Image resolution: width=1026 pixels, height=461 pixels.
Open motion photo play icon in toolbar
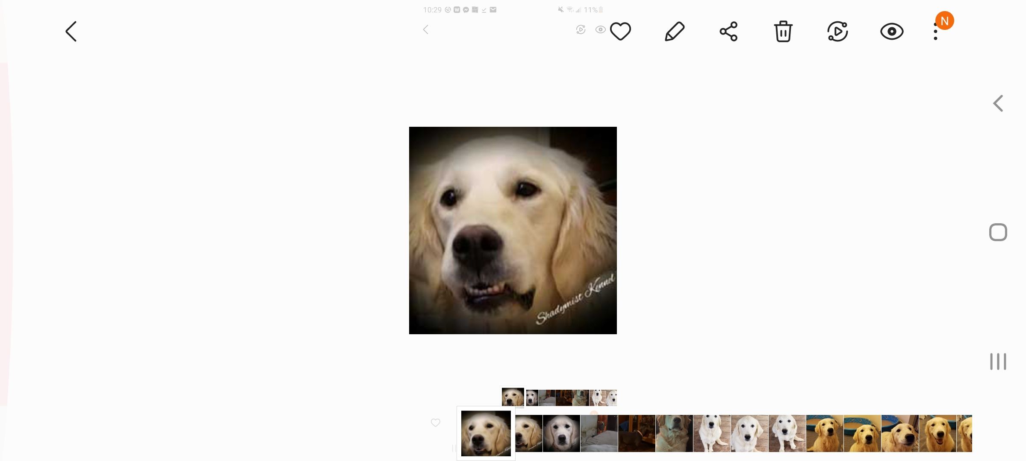coord(837,32)
